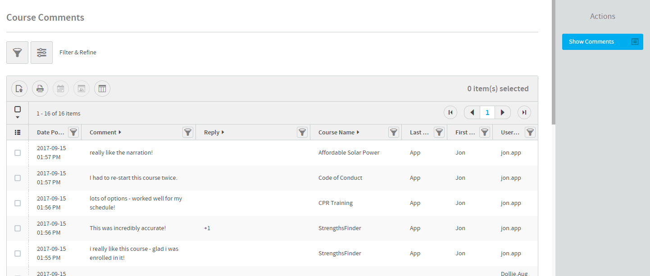Click the page number 1 field
The height and width of the screenshot is (276, 650).
(x=487, y=112)
